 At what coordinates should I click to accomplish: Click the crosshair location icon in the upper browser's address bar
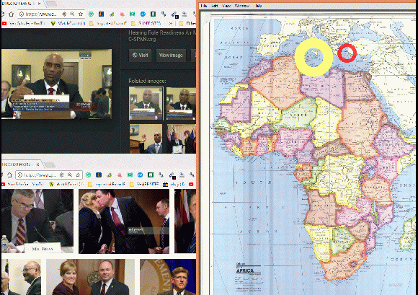pyautogui.click(x=64, y=14)
